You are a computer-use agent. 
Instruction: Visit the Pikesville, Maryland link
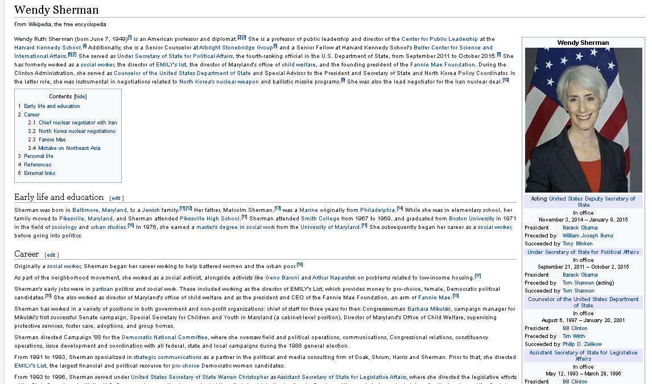point(86,219)
